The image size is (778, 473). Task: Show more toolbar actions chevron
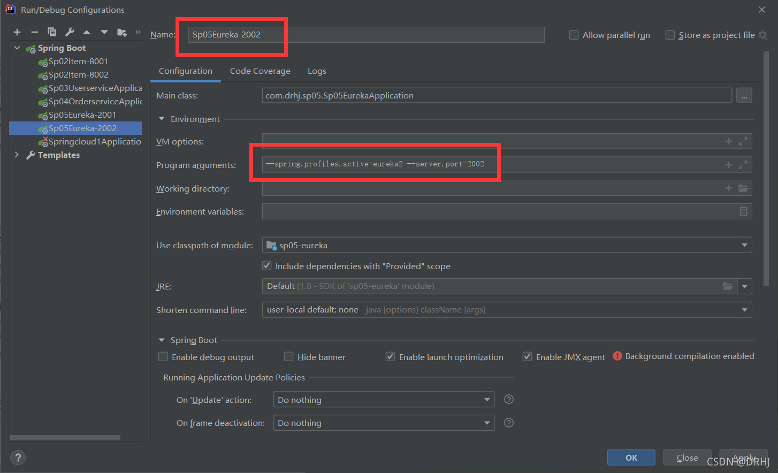coord(138,32)
